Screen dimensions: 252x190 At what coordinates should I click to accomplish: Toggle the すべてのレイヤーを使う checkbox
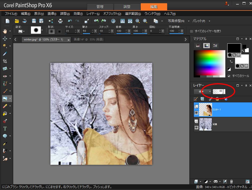point(191,31)
